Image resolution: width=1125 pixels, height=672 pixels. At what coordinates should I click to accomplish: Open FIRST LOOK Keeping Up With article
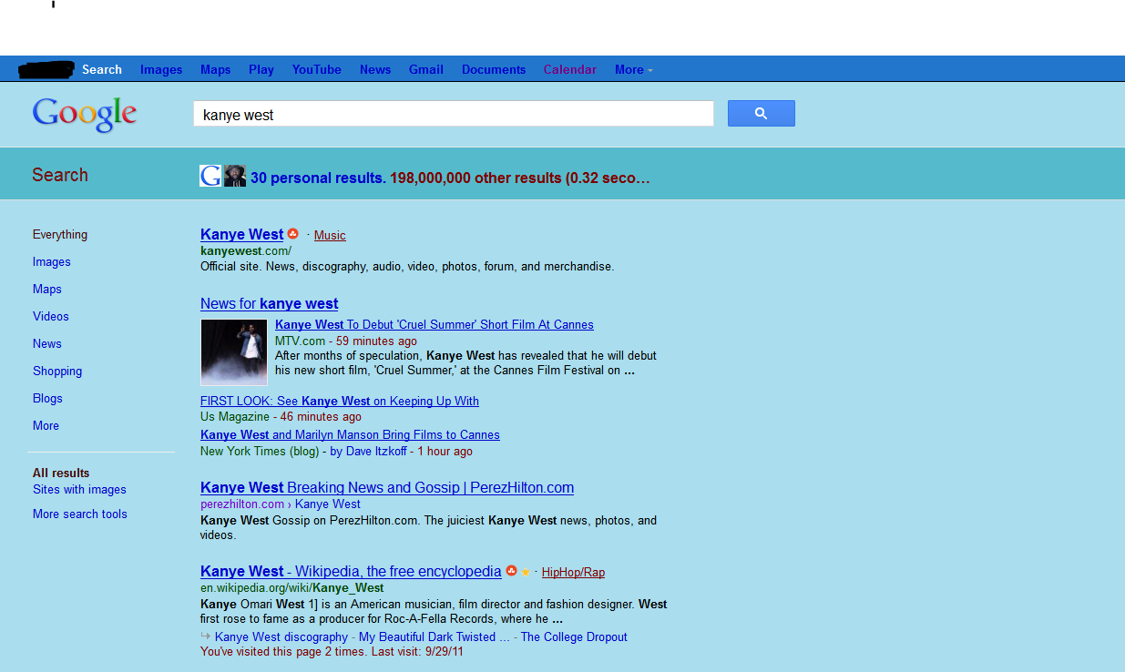[340, 401]
